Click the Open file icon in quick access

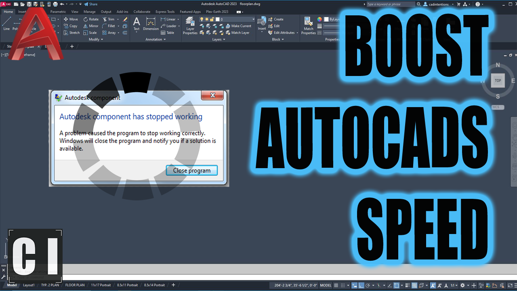coord(22,4)
